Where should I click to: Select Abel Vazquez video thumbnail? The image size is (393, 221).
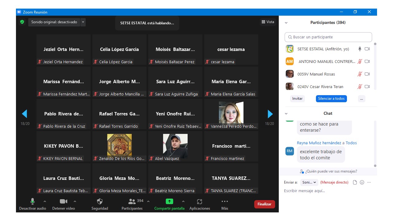[x=175, y=146]
